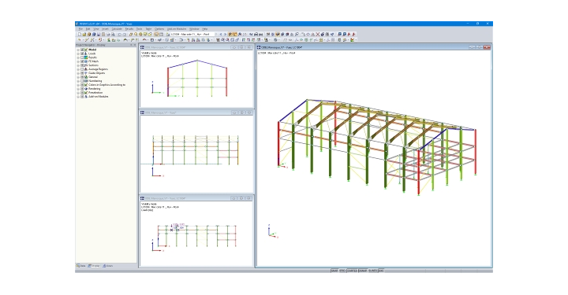Click the Undo arrow icon
Screen dimensions: 568x295
[x=120, y=35]
